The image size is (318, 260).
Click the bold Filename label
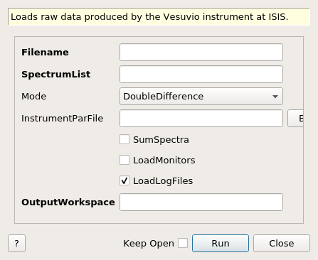[45, 53]
